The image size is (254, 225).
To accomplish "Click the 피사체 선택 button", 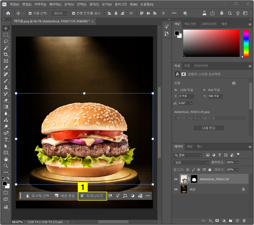I will point(38,196).
